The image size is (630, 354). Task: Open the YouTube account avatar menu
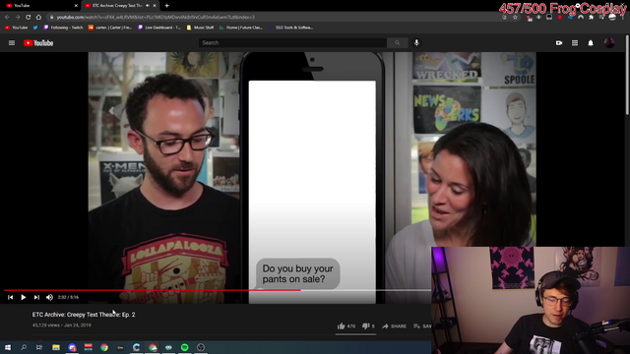click(x=609, y=43)
